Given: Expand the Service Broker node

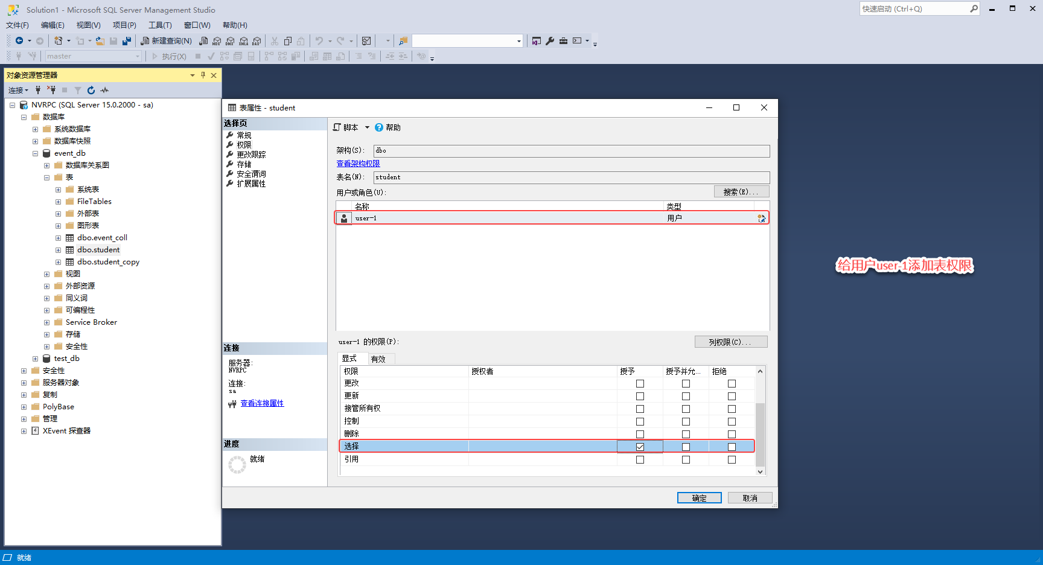Looking at the screenshot, I should tap(46, 322).
